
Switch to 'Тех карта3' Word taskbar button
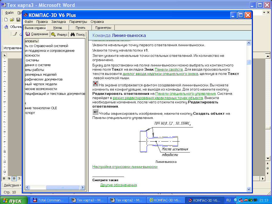click(88, 200)
